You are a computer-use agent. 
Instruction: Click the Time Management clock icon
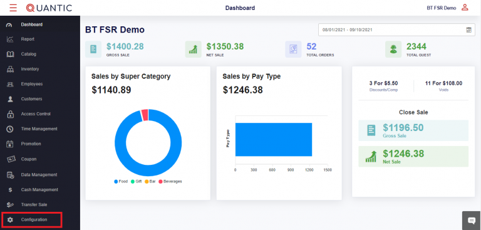pos(10,129)
